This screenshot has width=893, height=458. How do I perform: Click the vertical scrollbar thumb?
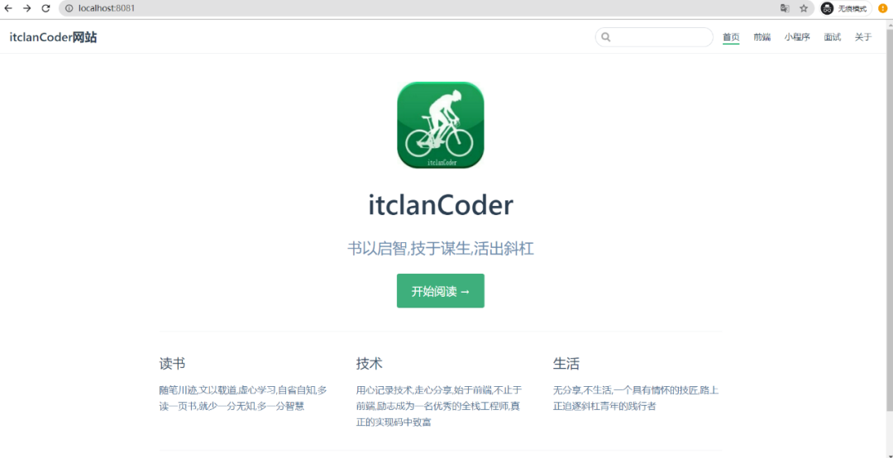(x=889, y=219)
